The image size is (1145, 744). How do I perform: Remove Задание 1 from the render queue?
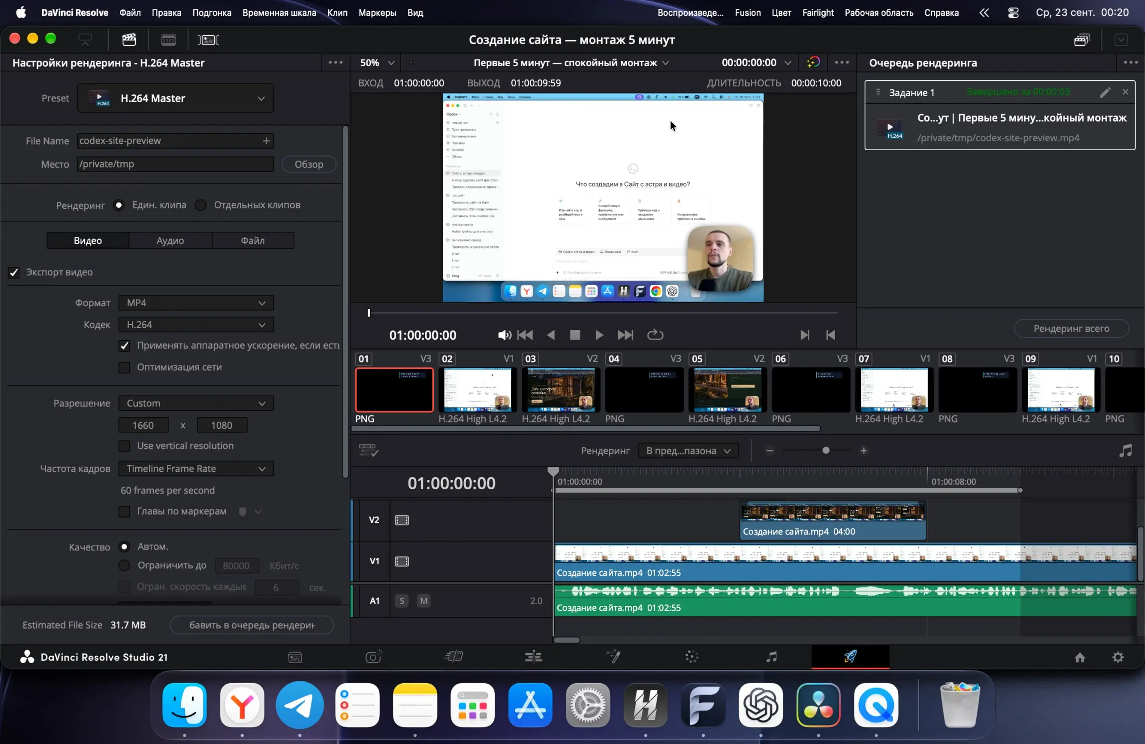pos(1125,92)
